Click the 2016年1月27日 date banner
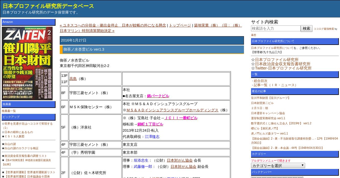Image resolution: width=340 pixels, height=178 pixels. 152,40
